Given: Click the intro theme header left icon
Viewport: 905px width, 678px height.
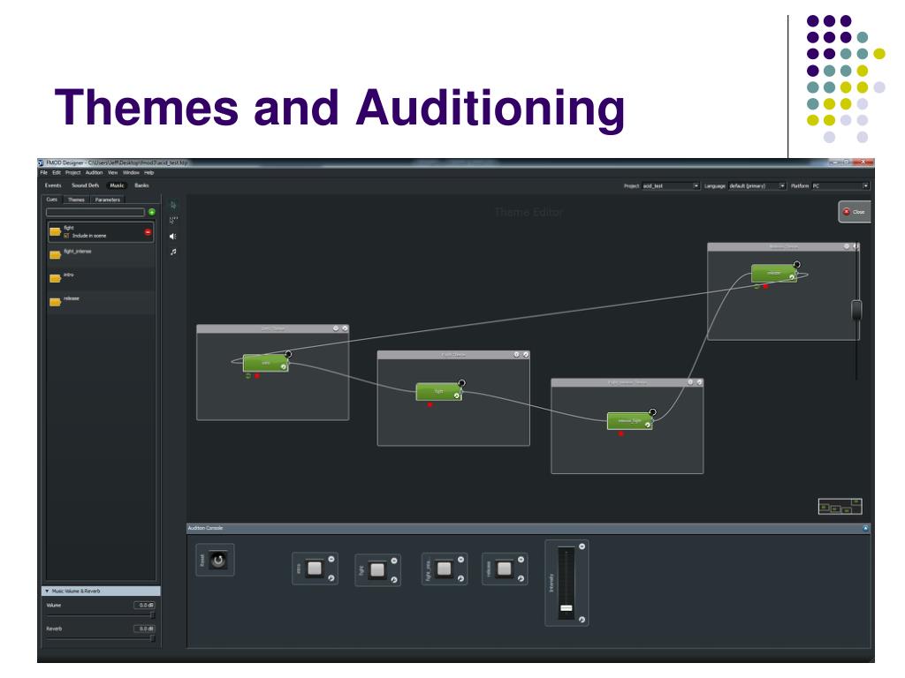Looking at the screenshot, I should (336, 328).
